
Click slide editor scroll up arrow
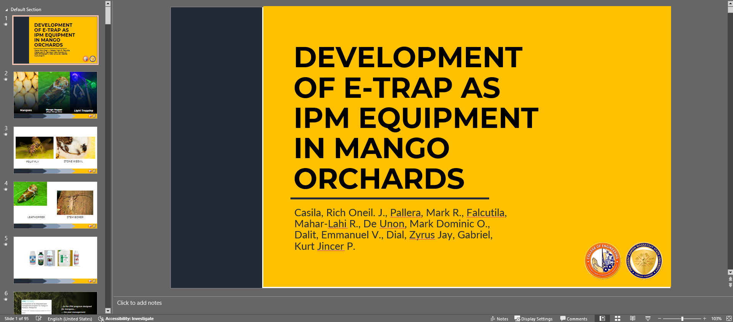730,3
